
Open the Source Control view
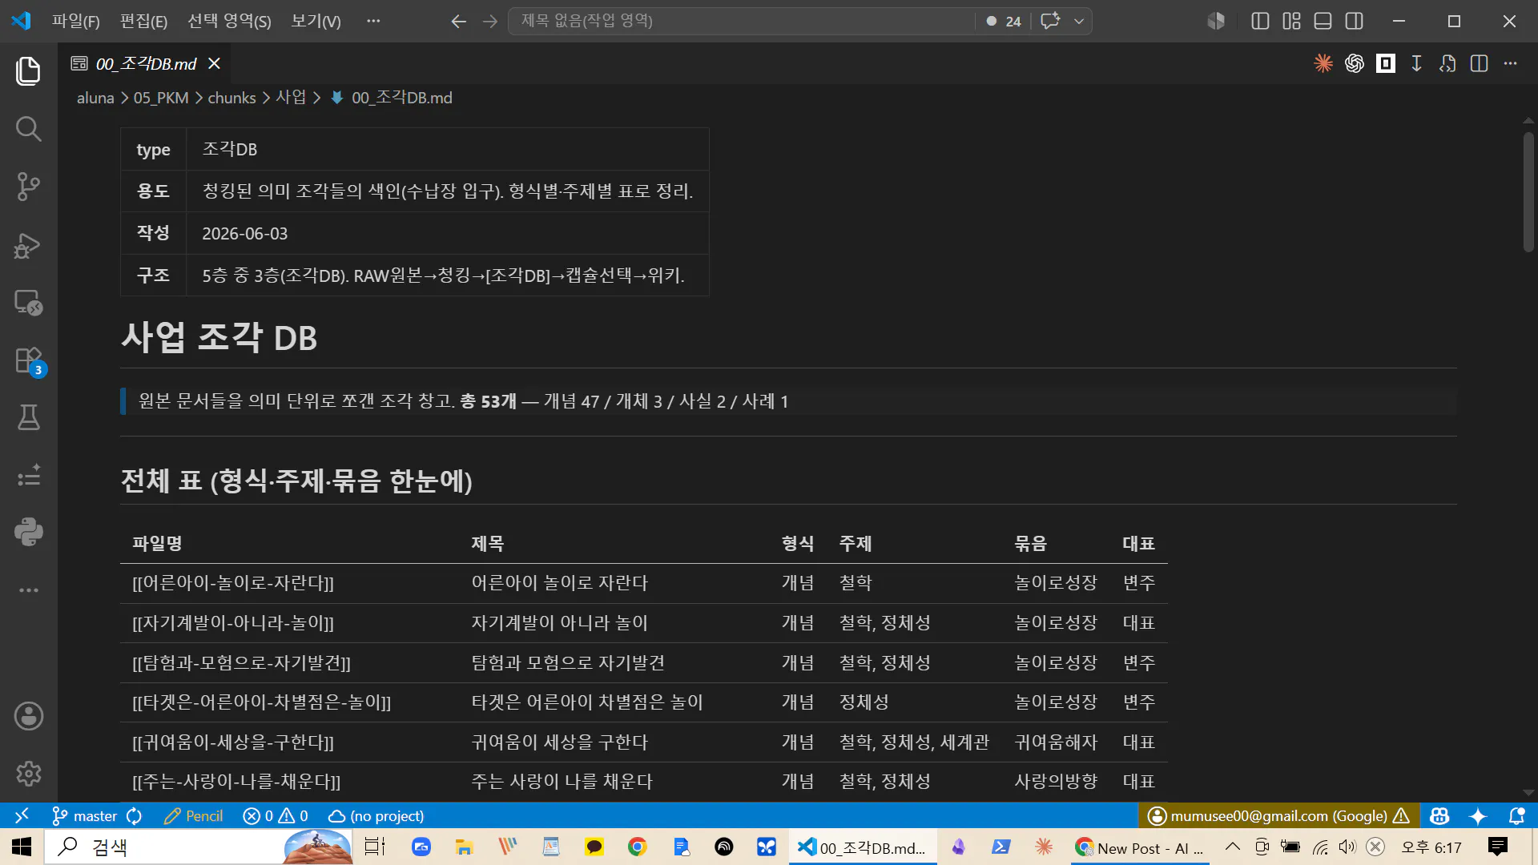pos(29,187)
